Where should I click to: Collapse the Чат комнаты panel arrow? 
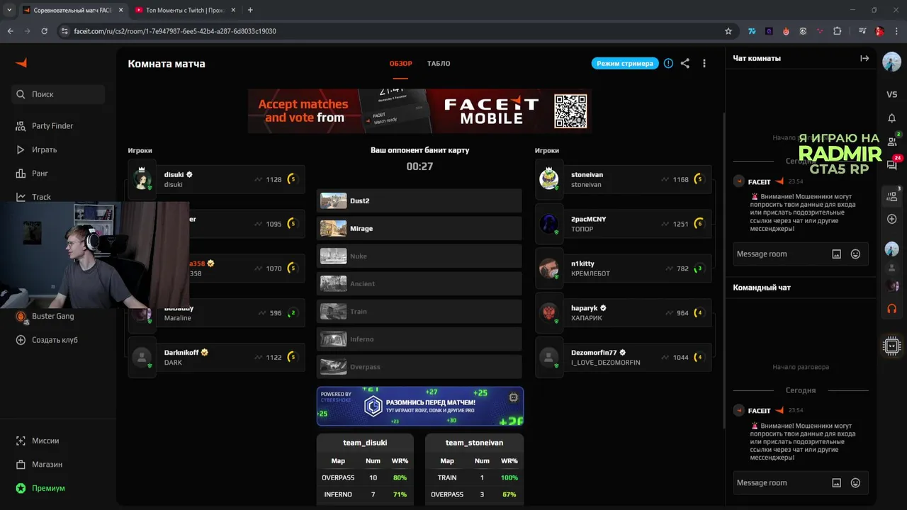click(864, 58)
